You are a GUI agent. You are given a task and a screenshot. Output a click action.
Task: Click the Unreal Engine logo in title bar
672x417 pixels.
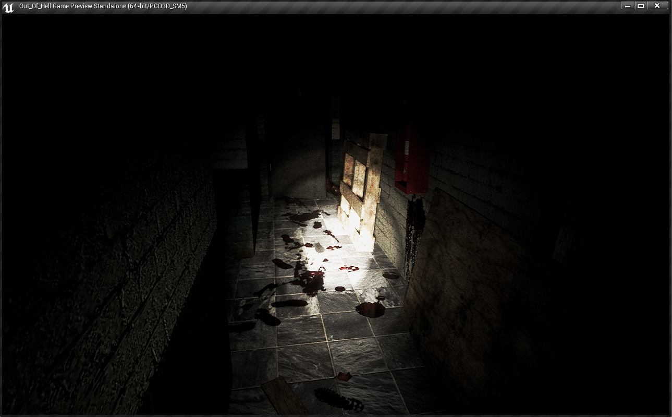(x=8, y=7)
